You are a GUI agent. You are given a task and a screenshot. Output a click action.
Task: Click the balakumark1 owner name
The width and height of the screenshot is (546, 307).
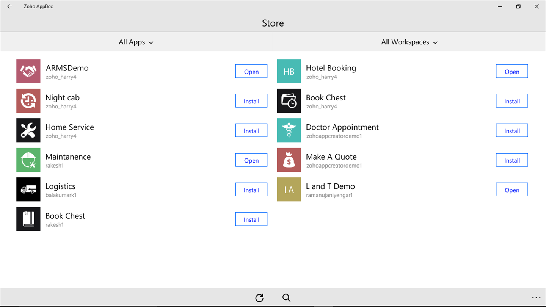61,195
